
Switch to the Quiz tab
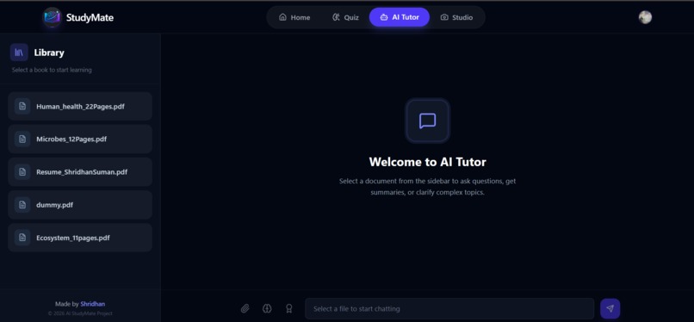[x=345, y=17]
